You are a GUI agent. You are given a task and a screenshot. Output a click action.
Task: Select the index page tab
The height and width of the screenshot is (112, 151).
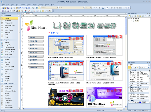(28, 14)
